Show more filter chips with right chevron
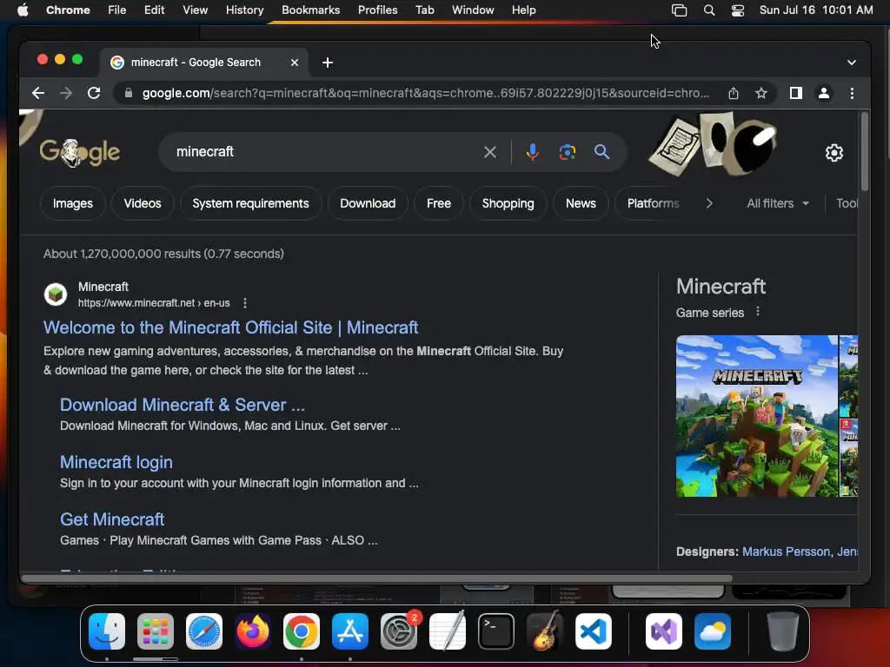The image size is (890, 667). tap(709, 203)
